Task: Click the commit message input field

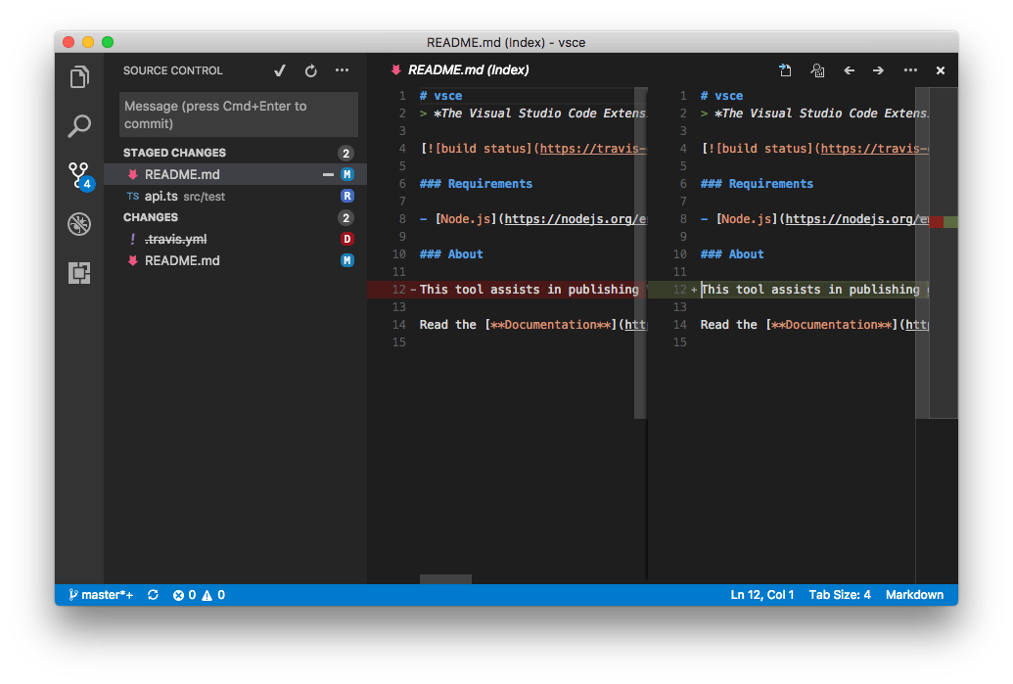Action: [x=238, y=114]
